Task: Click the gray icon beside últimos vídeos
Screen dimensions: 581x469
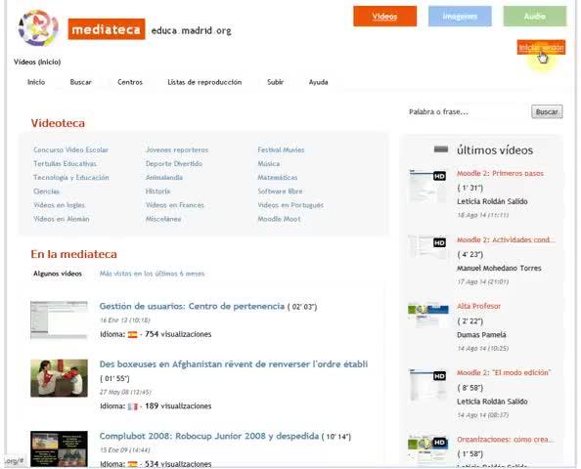Action: click(441, 149)
